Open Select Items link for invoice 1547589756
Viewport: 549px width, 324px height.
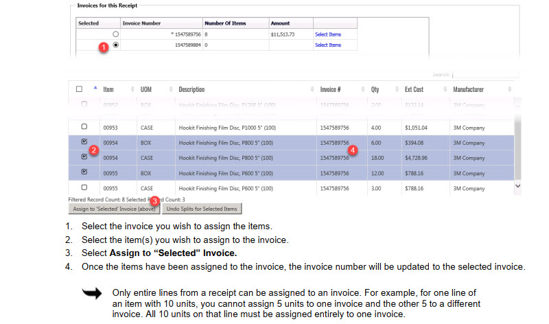pyautogui.click(x=327, y=34)
